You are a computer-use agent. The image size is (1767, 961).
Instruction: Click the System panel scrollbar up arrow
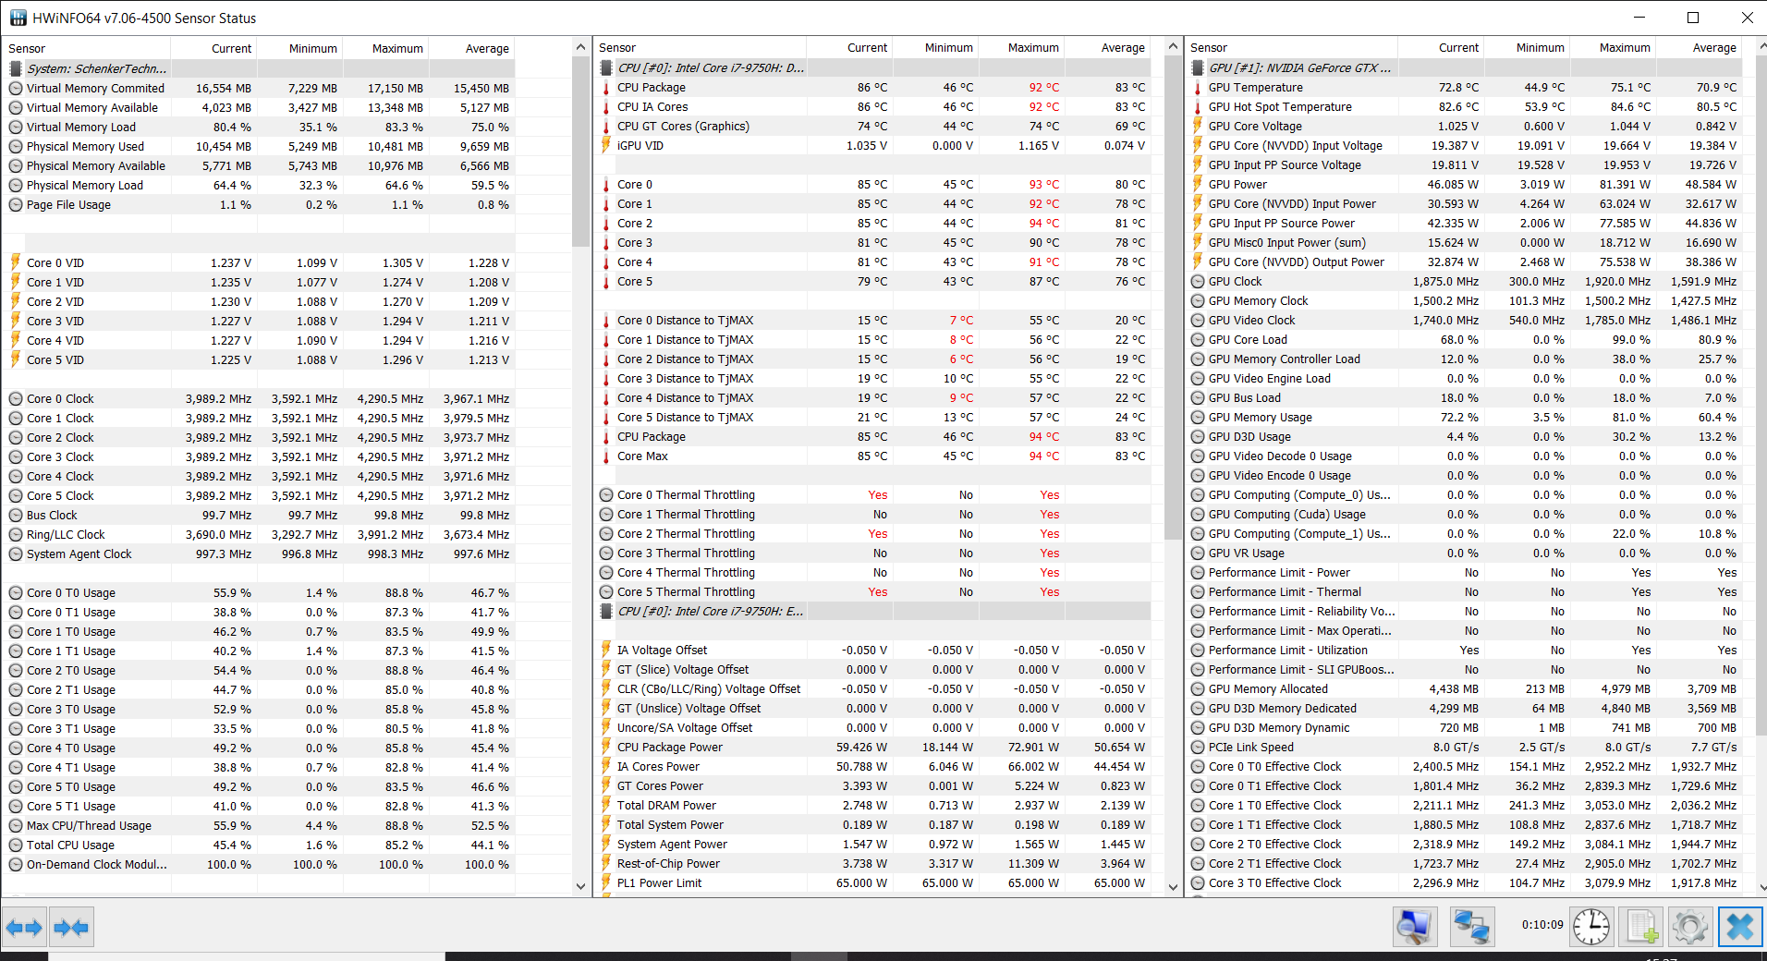pyautogui.click(x=580, y=47)
